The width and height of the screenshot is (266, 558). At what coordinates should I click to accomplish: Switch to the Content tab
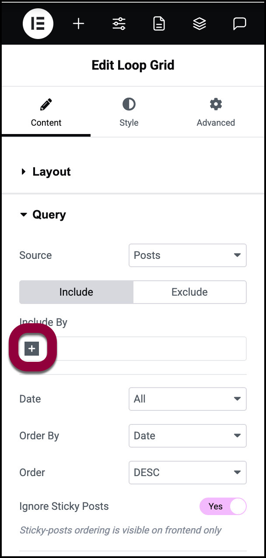pos(46,113)
